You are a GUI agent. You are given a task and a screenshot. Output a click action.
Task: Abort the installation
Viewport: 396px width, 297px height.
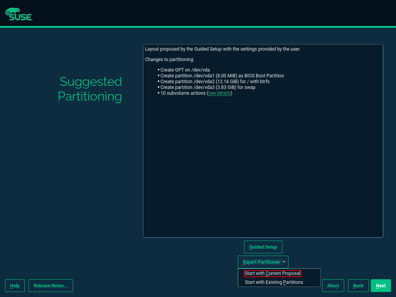333,285
